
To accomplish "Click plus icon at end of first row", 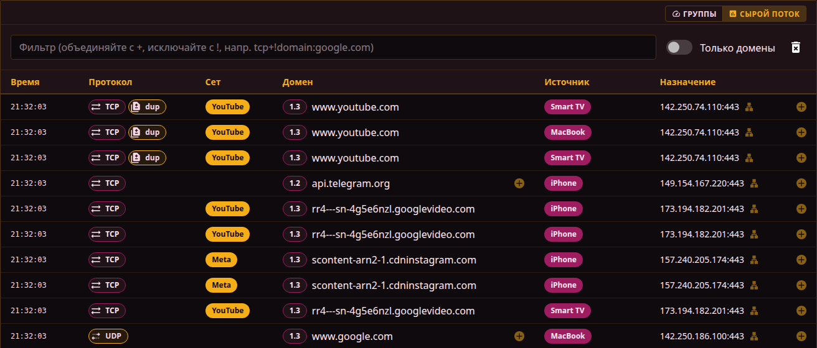I will point(801,107).
